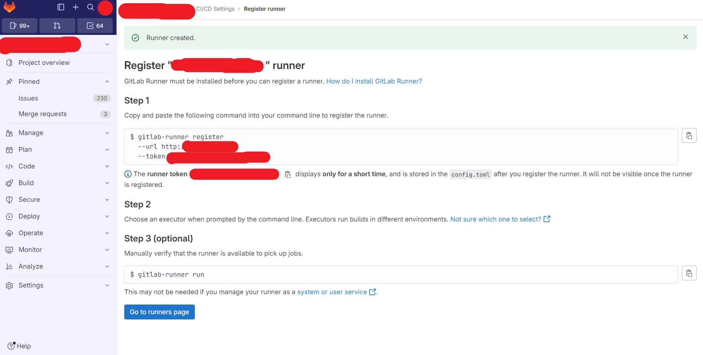Click the Step 1 heading

(137, 101)
